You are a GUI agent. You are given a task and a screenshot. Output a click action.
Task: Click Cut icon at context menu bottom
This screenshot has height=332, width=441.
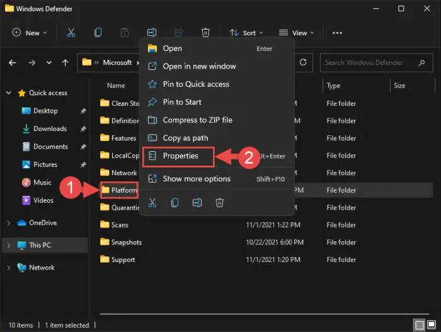(x=152, y=203)
